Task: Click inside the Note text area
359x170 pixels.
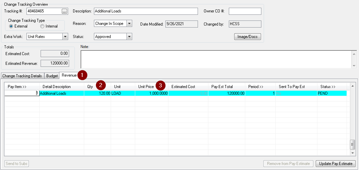Action: pos(216,59)
